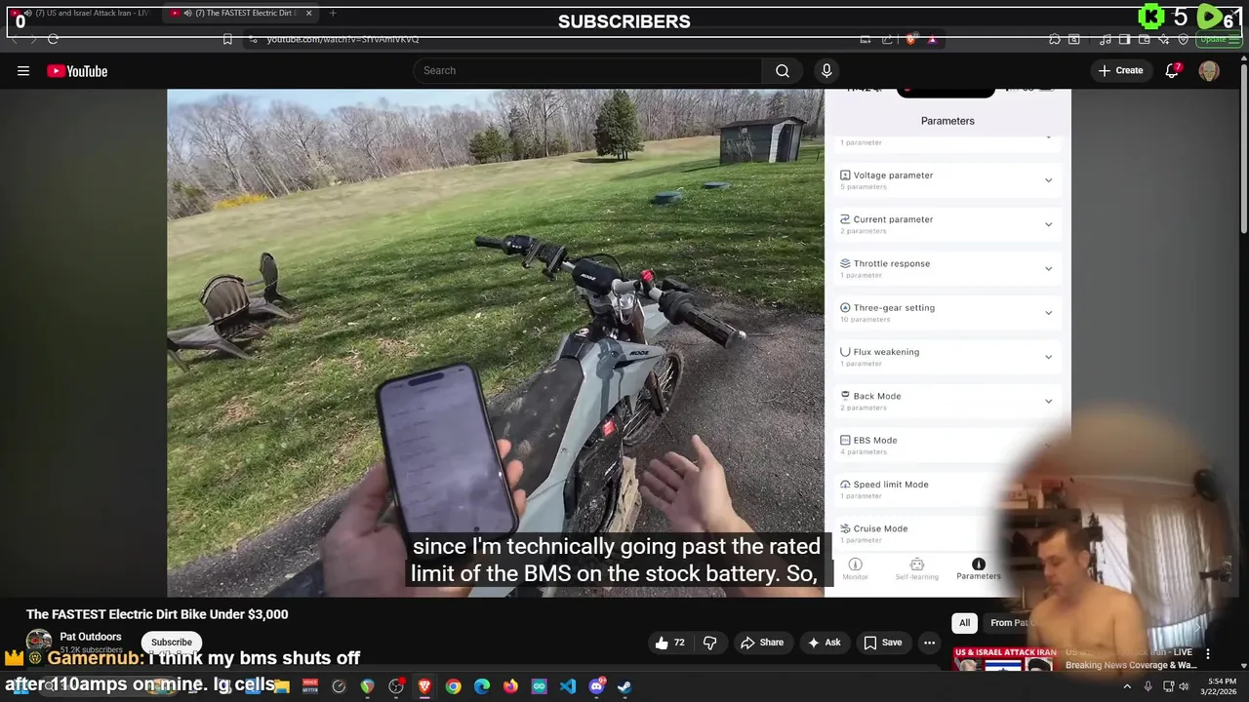Screen dimensions: 1249x702
Task: Start voice search with the microphone
Action: (826, 70)
